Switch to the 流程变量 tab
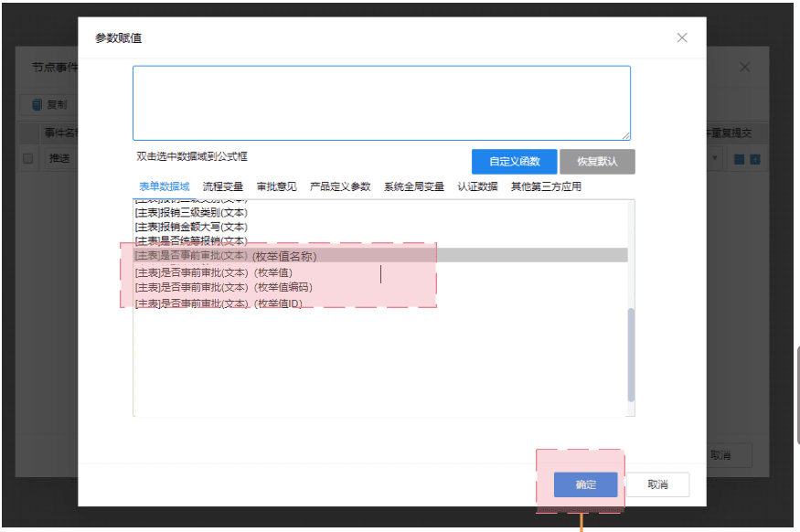The height and width of the screenshot is (532, 800). (x=223, y=186)
